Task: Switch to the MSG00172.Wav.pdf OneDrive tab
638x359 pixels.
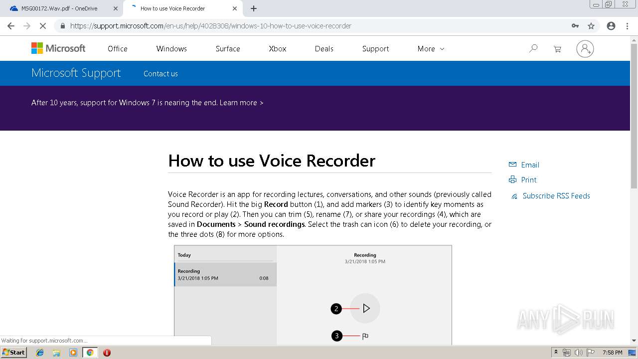Action: [62, 8]
